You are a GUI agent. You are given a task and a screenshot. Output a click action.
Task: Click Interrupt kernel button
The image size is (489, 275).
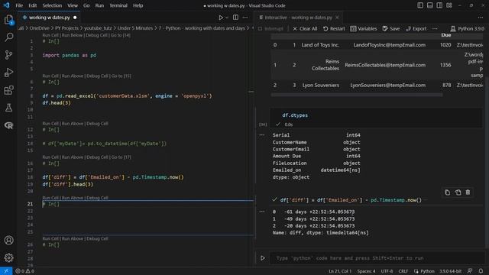270,29
